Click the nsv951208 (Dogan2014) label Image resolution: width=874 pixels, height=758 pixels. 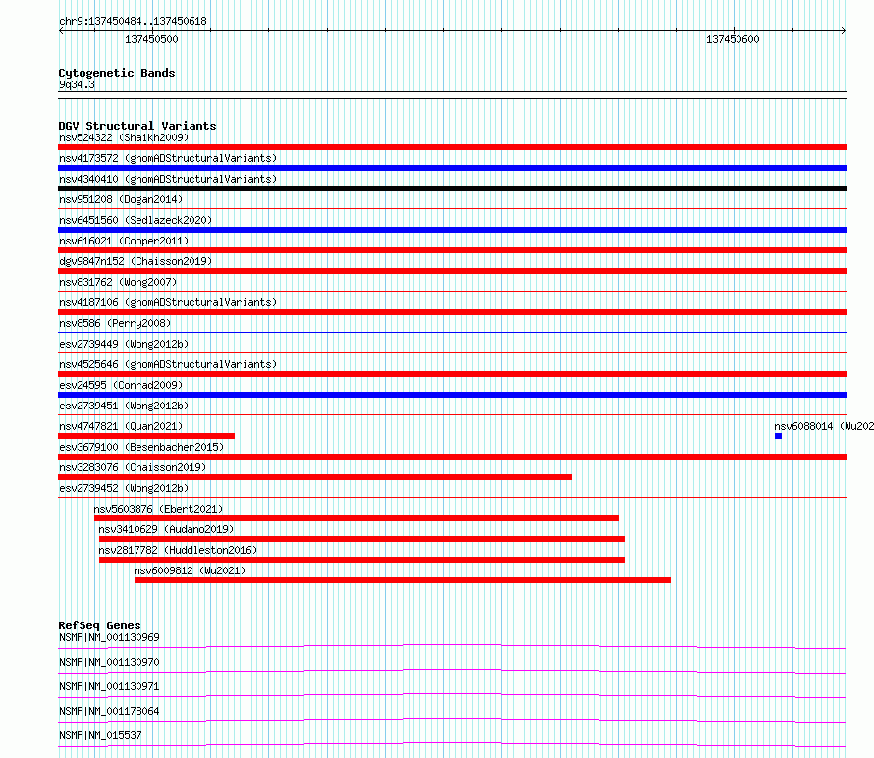tap(121, 199)
